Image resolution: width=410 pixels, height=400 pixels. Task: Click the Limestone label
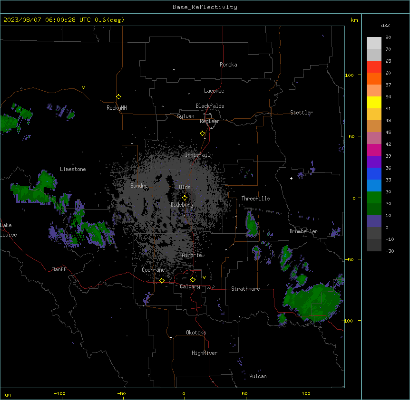tap(73, 169)
